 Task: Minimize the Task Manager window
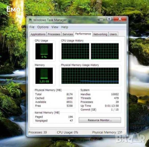click(x=101, y=19)
